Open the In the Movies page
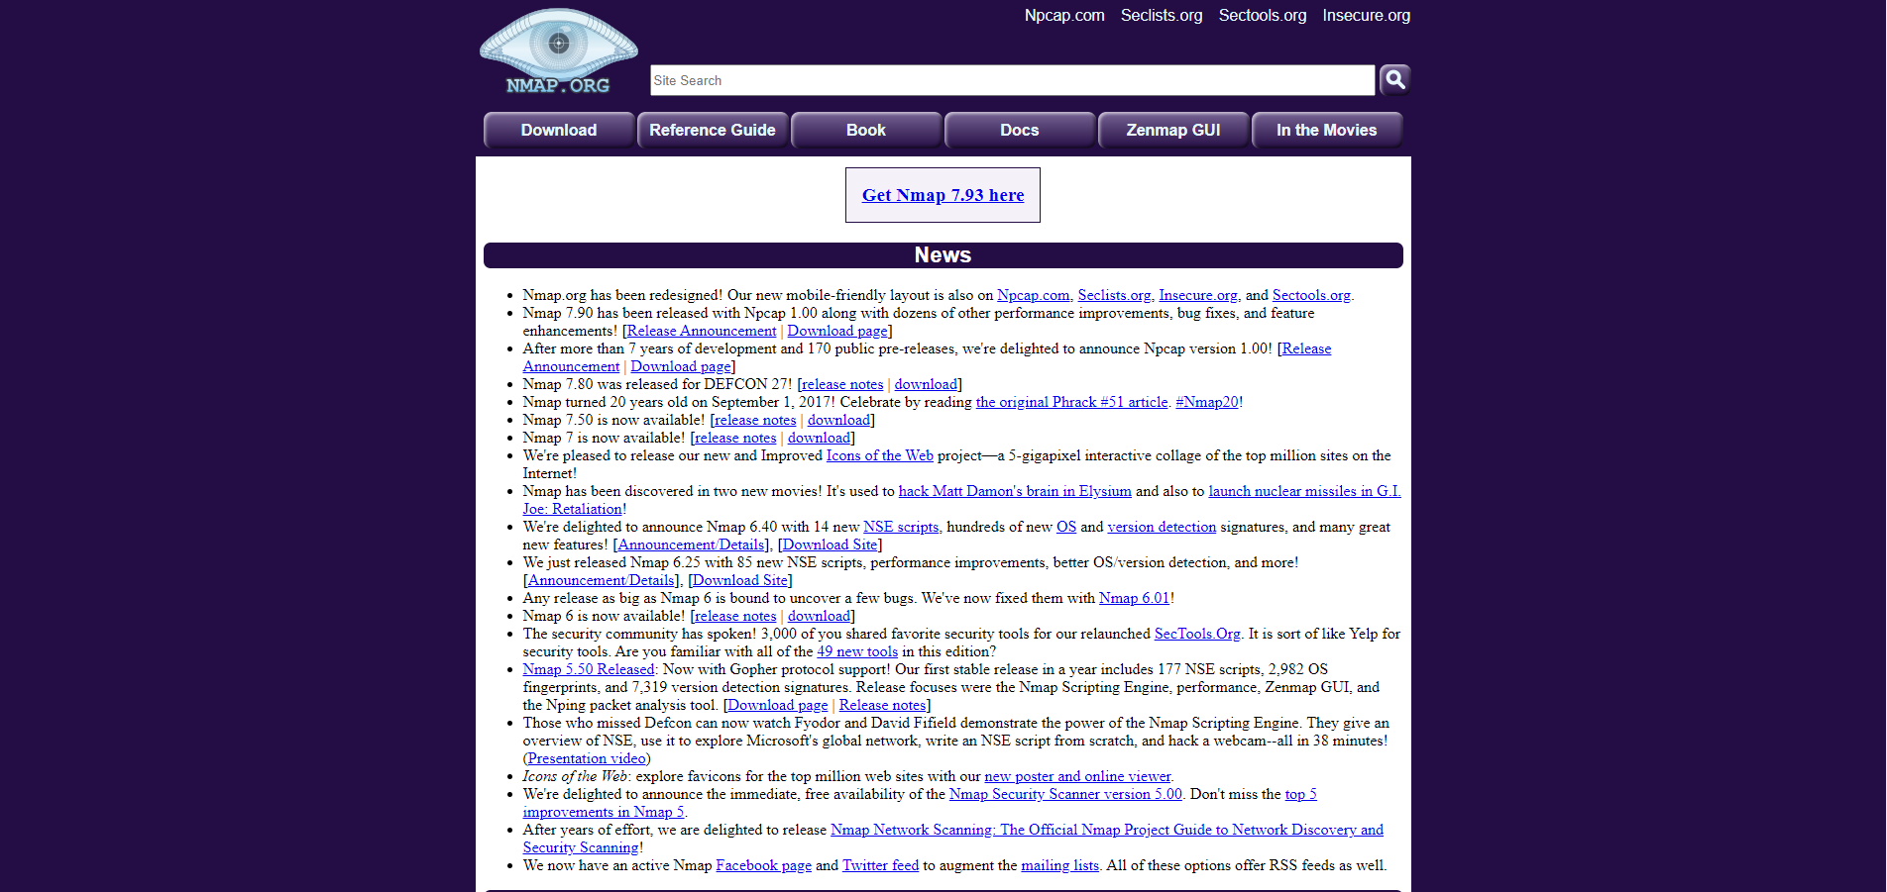 (x=1327, y=130)
